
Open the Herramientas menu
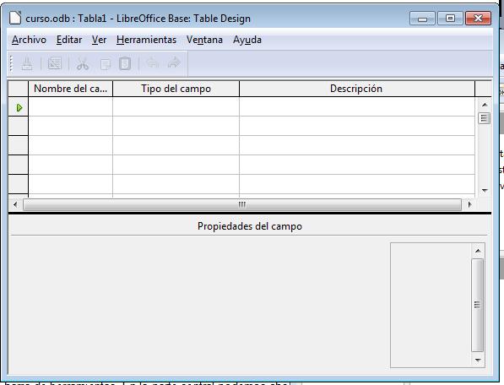[x=146, y=40]
